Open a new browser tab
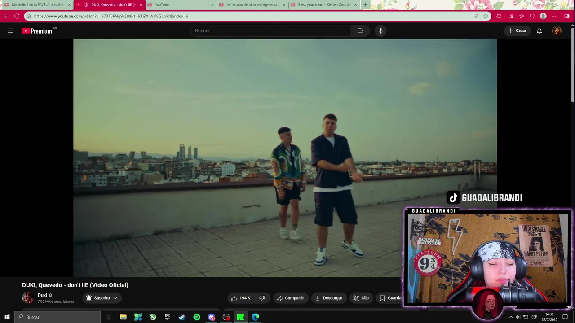The height and width of the screenshot is (323, 575). tap(365, 5)
